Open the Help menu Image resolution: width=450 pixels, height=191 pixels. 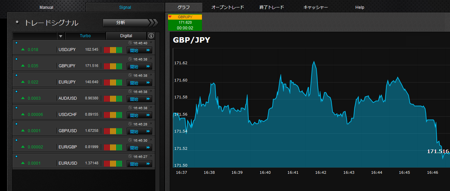tap(360, 7)
